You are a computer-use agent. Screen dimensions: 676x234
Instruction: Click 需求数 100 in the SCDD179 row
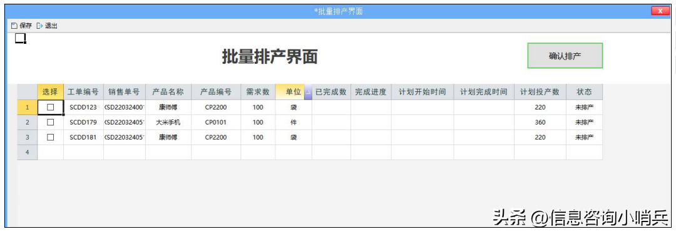click(x=258, y=123)
